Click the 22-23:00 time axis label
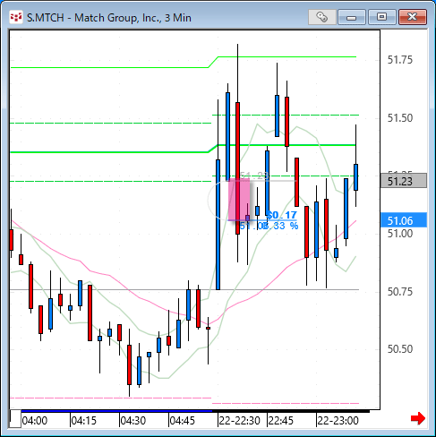This screenshot has width=436, height=437. point(338,421)
